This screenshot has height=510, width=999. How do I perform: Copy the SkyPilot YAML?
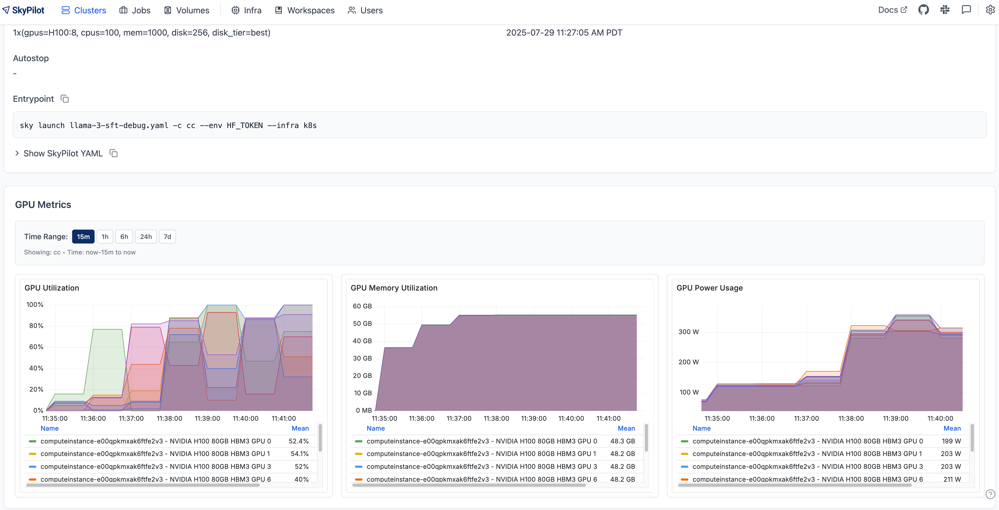coord(114,153)
